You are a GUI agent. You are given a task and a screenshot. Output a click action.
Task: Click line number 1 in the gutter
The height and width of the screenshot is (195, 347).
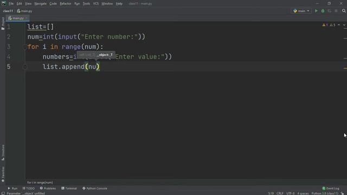coord(9,27)
